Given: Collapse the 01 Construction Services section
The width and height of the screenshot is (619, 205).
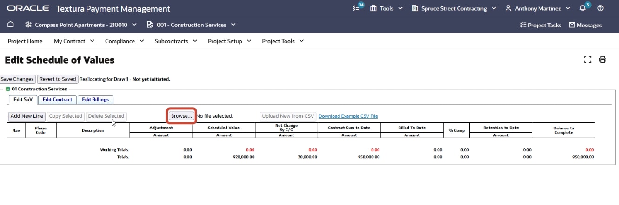Looking at the screenshot, I should 8,89.
